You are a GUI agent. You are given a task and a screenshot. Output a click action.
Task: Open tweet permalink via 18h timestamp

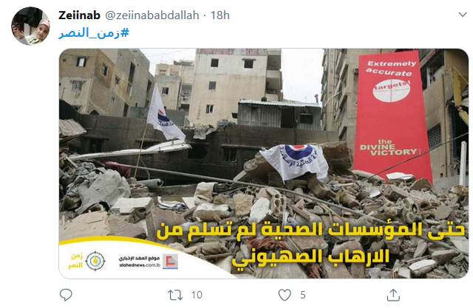click(x=220, y=15)
